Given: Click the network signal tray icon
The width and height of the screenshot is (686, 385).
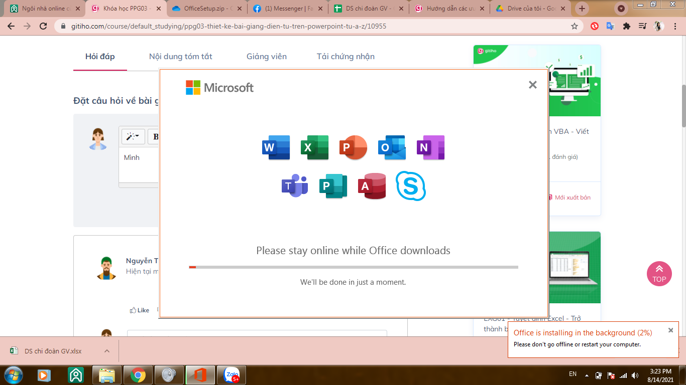Looking at the screenshot, I should [623, 375].
